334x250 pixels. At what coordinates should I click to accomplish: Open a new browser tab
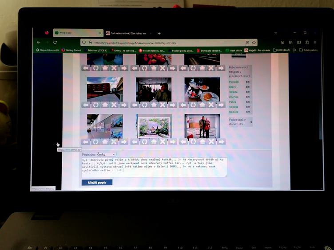pos(159,33)
